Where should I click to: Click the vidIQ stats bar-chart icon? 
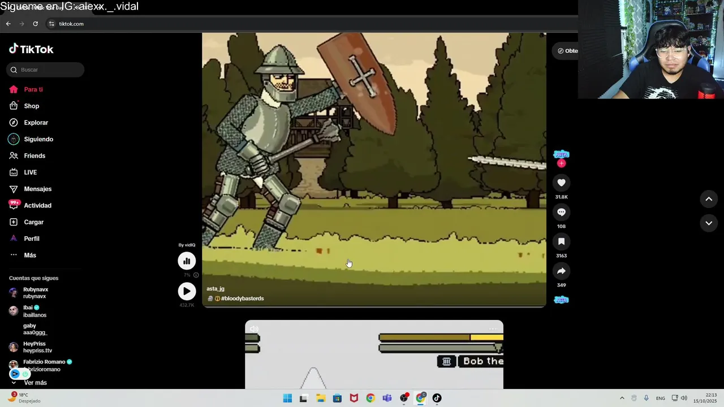point(187,261)
